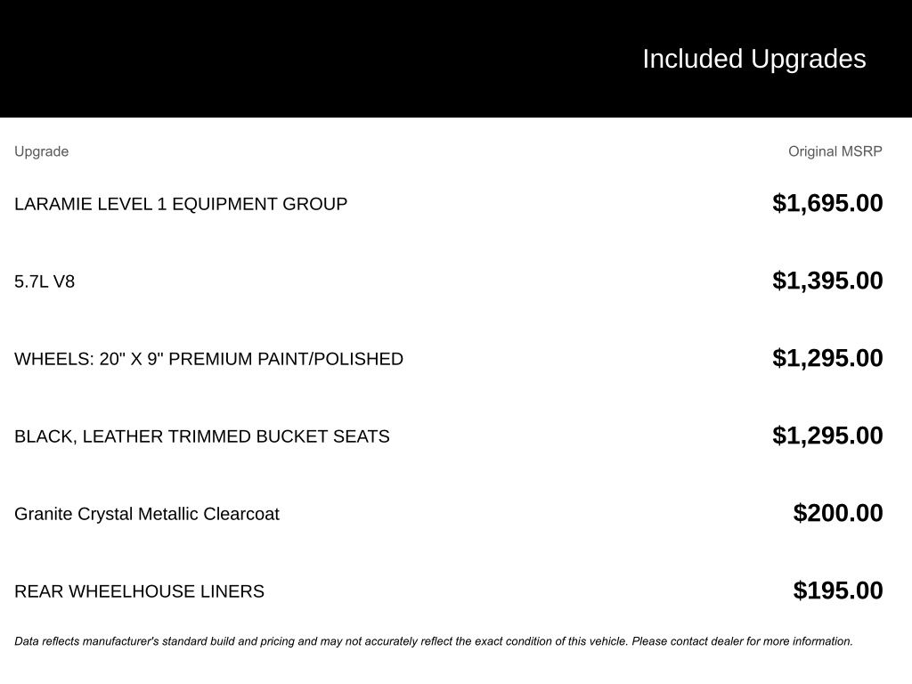Click the price for the wheels upgrade
This screenshot has width=912, height=684.
click(x=827, y=358)
